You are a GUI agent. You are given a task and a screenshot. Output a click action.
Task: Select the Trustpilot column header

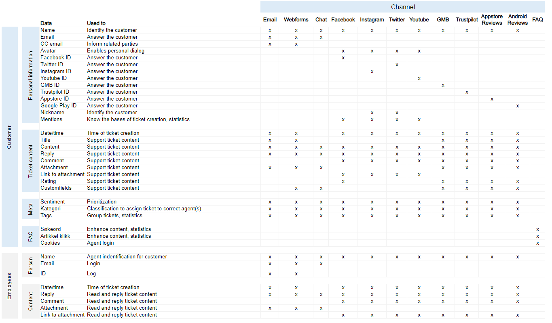pos(467,20)
